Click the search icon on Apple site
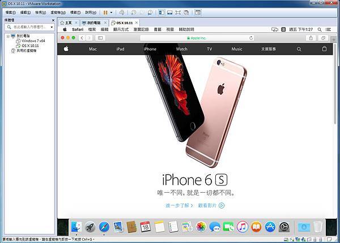 pos(299,49)
